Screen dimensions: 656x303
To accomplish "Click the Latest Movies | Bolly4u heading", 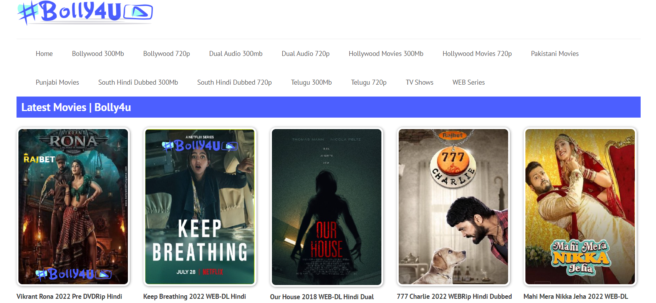I will (76, 107).
